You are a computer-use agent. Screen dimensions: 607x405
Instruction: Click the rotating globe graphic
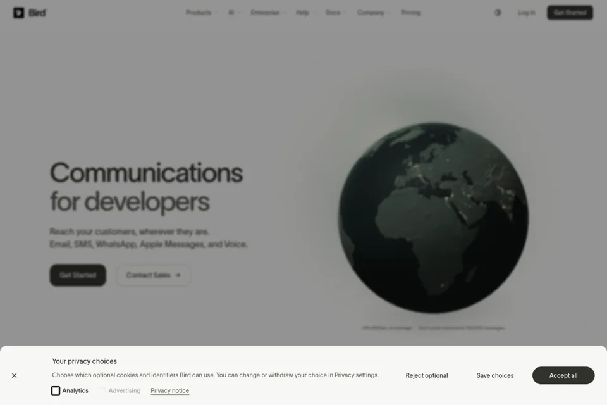(434, 218)
